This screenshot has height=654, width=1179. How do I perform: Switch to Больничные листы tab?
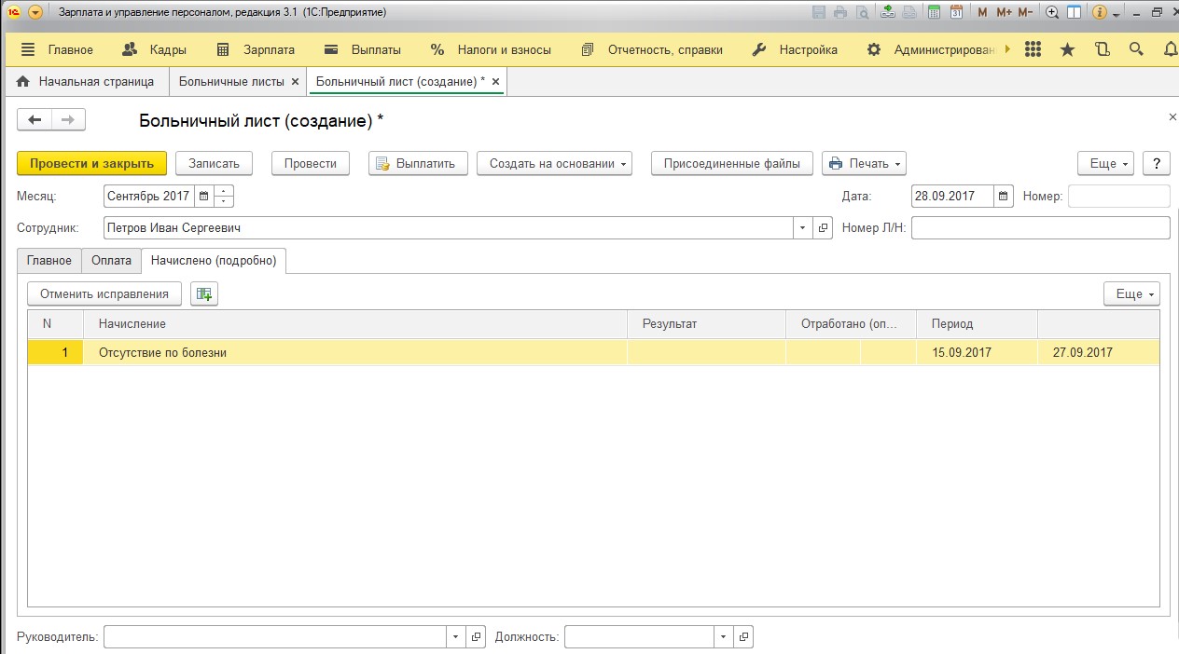coord(231,82)
